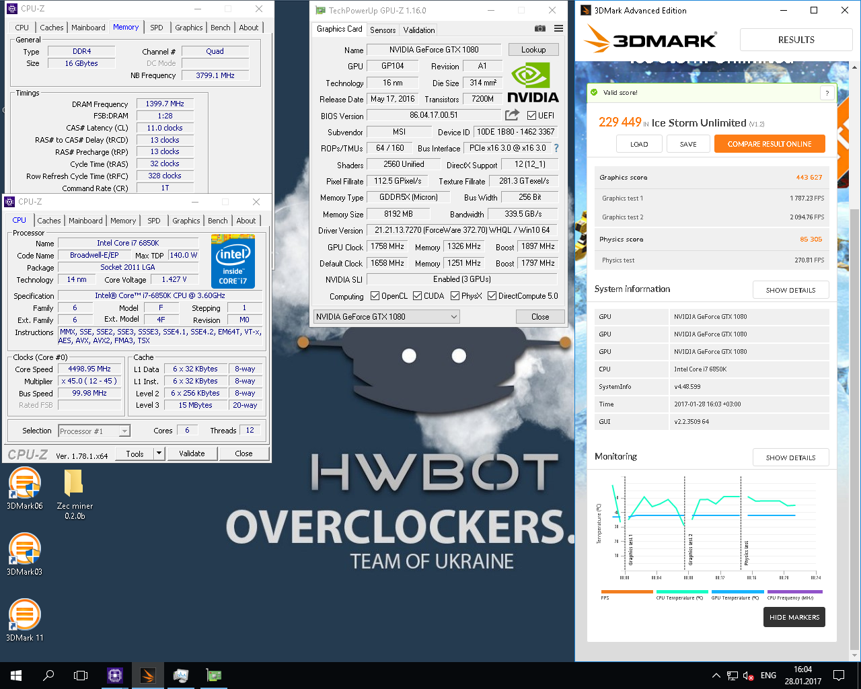Click the muted volume tray icon
This screenshot has width=861, height=689.
tap(748, 676)
